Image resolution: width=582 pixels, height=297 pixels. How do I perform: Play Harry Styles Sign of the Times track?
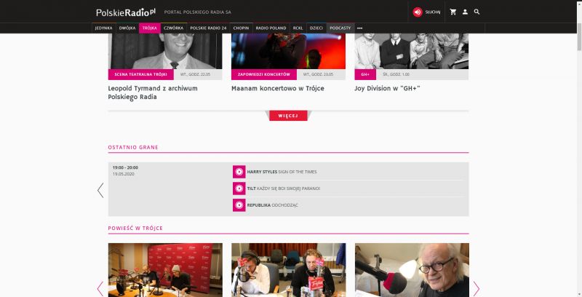coord(239,172)
